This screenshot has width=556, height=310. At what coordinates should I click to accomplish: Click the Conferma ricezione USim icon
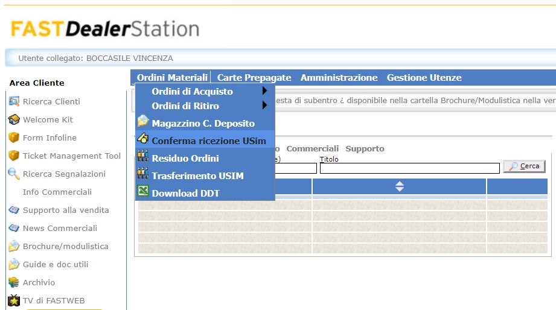(x=143, y=138)
